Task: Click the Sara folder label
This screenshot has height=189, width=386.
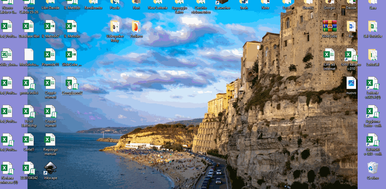Action: (x=373, y=8)
